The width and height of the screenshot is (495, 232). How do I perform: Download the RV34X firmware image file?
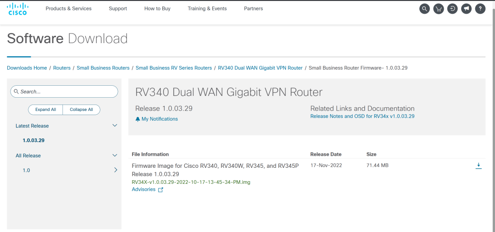pos(478,166)
